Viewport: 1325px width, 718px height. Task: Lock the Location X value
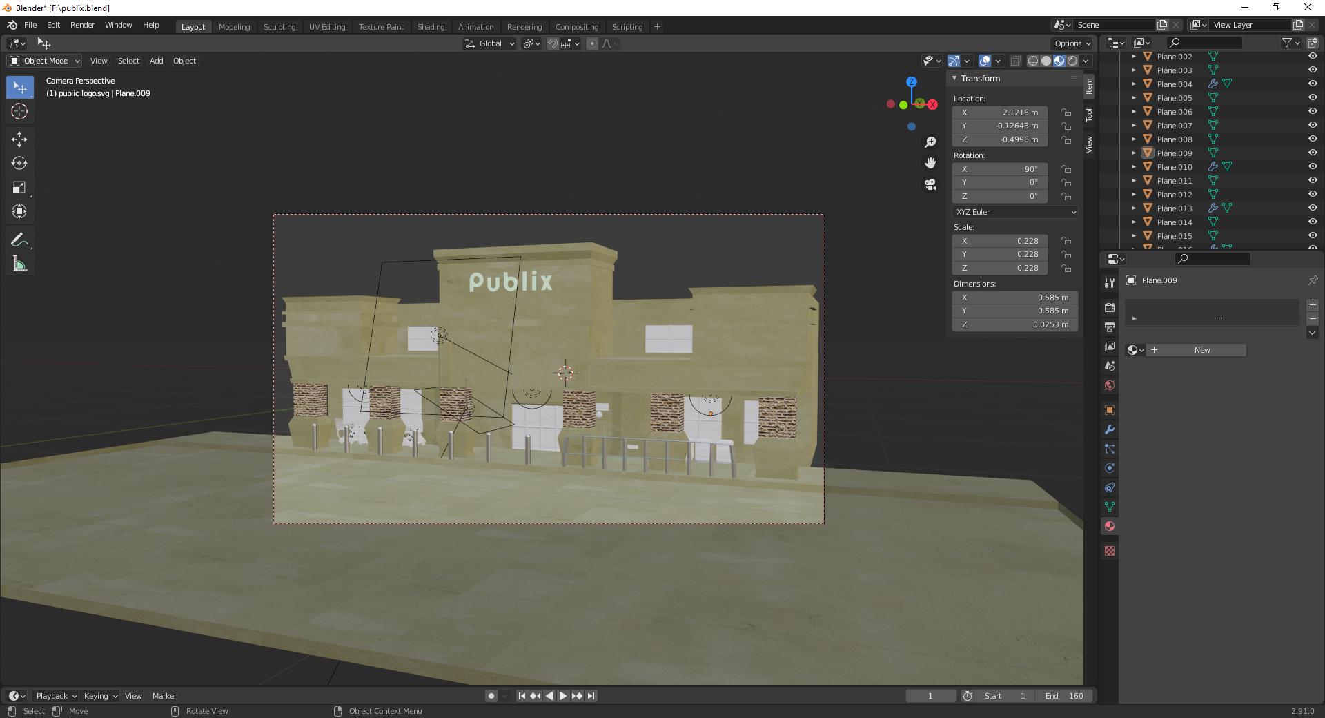coord(1066,113)
